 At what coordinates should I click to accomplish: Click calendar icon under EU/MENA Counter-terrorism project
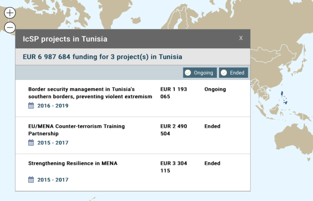point(31,143)
